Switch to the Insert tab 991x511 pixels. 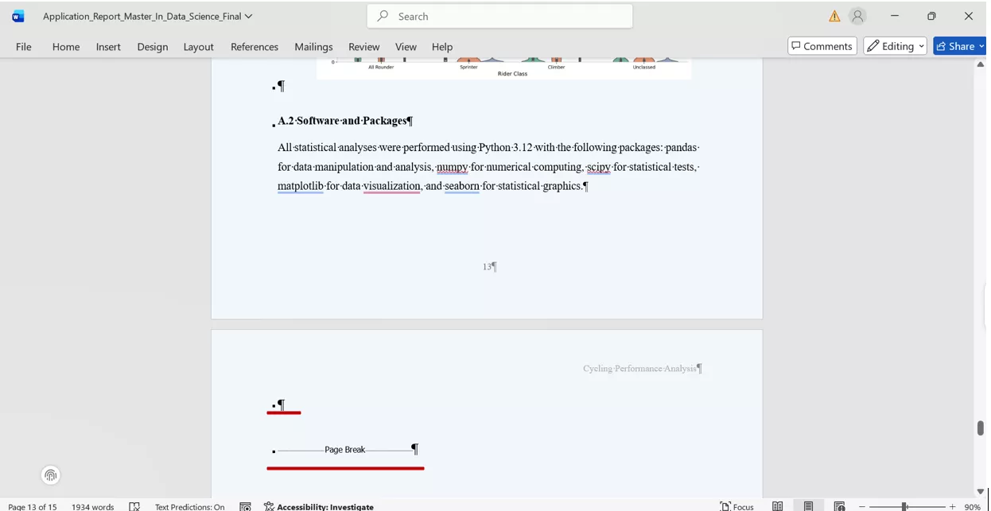pos(108,47)
